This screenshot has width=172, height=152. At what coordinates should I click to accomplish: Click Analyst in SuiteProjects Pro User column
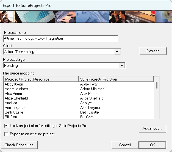point(86,103)
